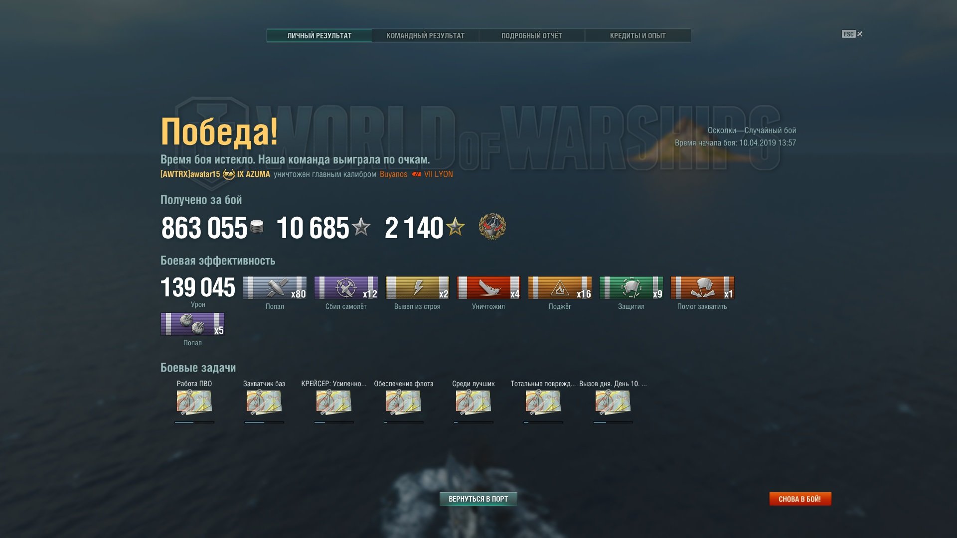Open the Кредиты и опыт tab
957x538 pixels.
coord(638,36)
